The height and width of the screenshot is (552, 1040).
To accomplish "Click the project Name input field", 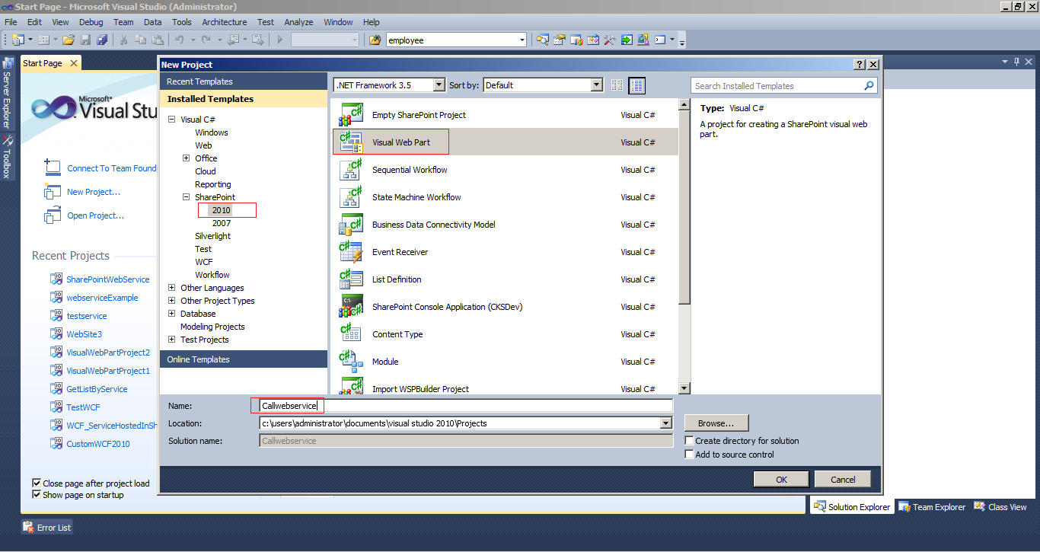I will 466,406.
